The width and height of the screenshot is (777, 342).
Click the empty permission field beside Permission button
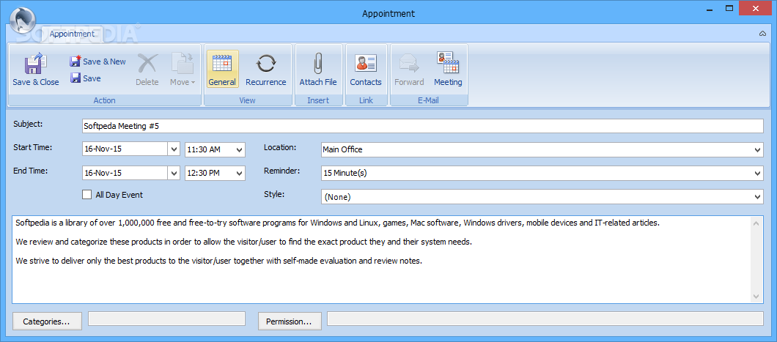coord(545,319)
